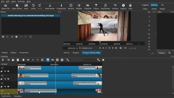Lift clip with the up-chevron icon
174x98 pixels.
point(33,60)
